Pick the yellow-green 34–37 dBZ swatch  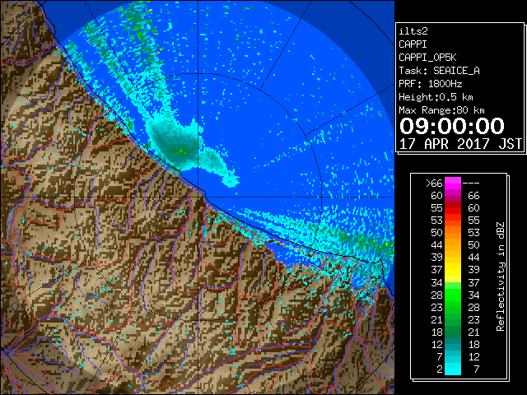click(x=453, y=282)
